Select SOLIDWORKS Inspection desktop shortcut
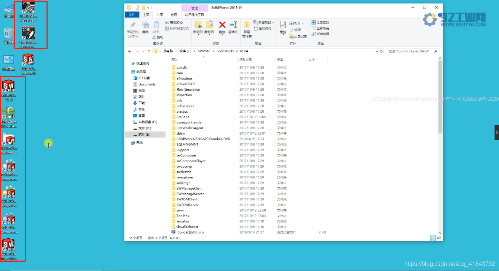 point(9,249)
